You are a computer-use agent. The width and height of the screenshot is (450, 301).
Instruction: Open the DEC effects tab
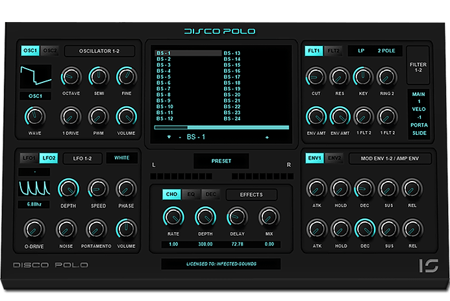click(211, 194)
